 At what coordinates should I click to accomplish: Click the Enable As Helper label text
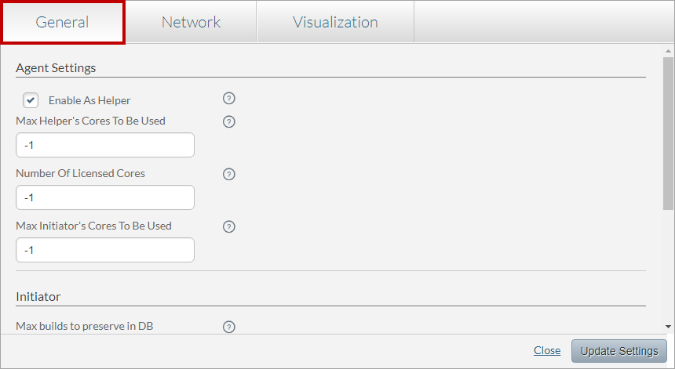89,100
